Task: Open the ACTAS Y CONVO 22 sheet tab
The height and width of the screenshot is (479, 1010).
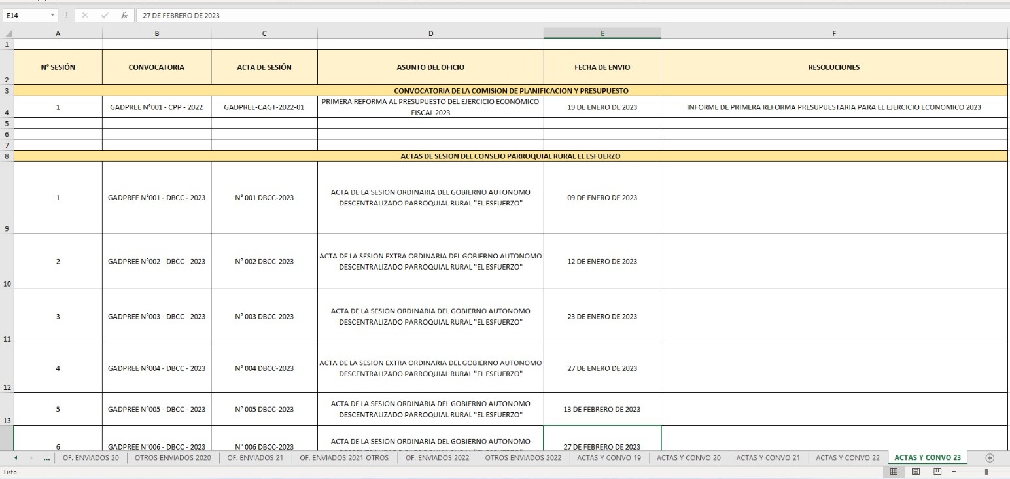Action: tap(847, 458)
